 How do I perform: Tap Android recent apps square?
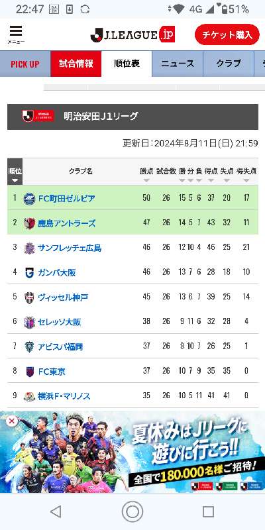208,511
